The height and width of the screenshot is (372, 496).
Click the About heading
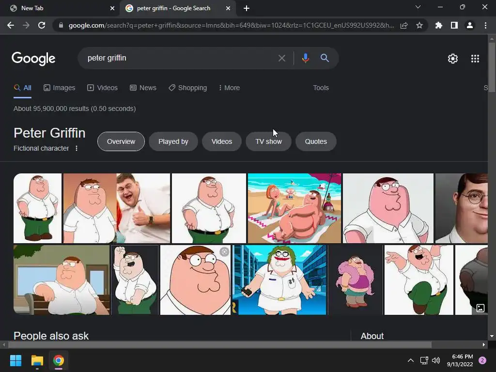[372, 336]
